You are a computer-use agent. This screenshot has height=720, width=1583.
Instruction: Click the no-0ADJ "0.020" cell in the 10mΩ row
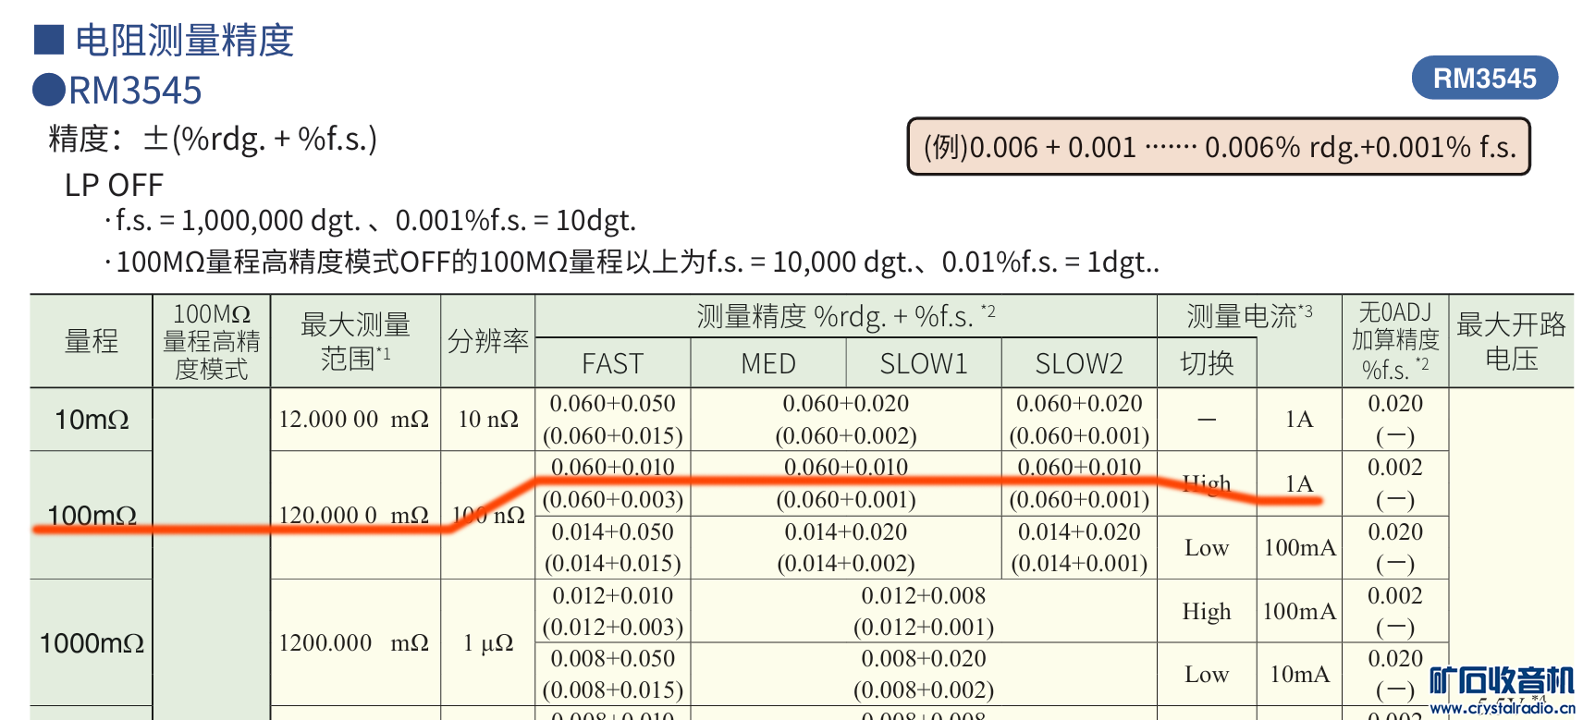pos(1395,420)
